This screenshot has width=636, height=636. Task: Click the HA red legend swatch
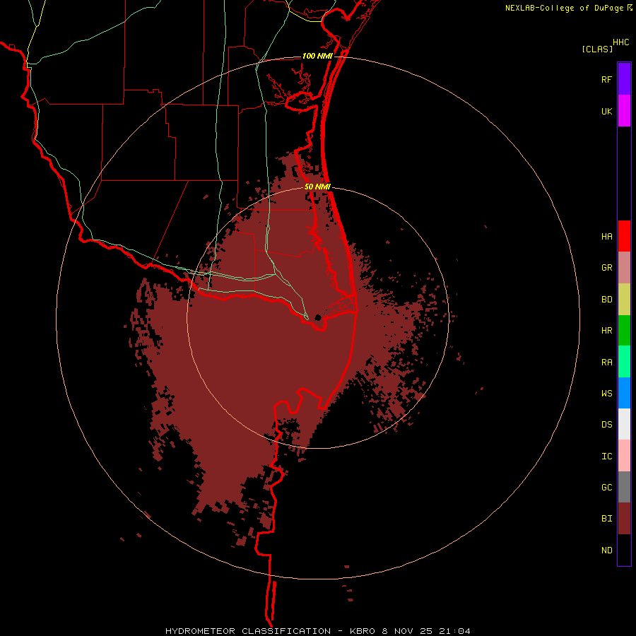[624, 236]
